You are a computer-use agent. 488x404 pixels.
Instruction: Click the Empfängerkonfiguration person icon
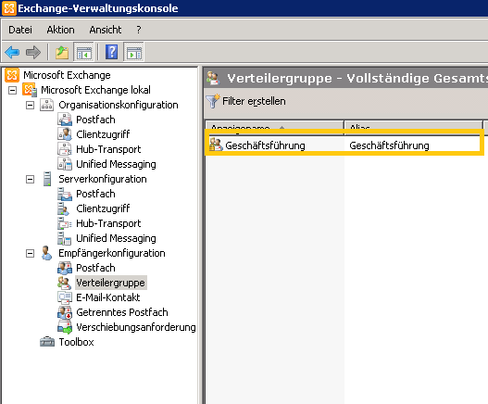click(x=46, y=253)
